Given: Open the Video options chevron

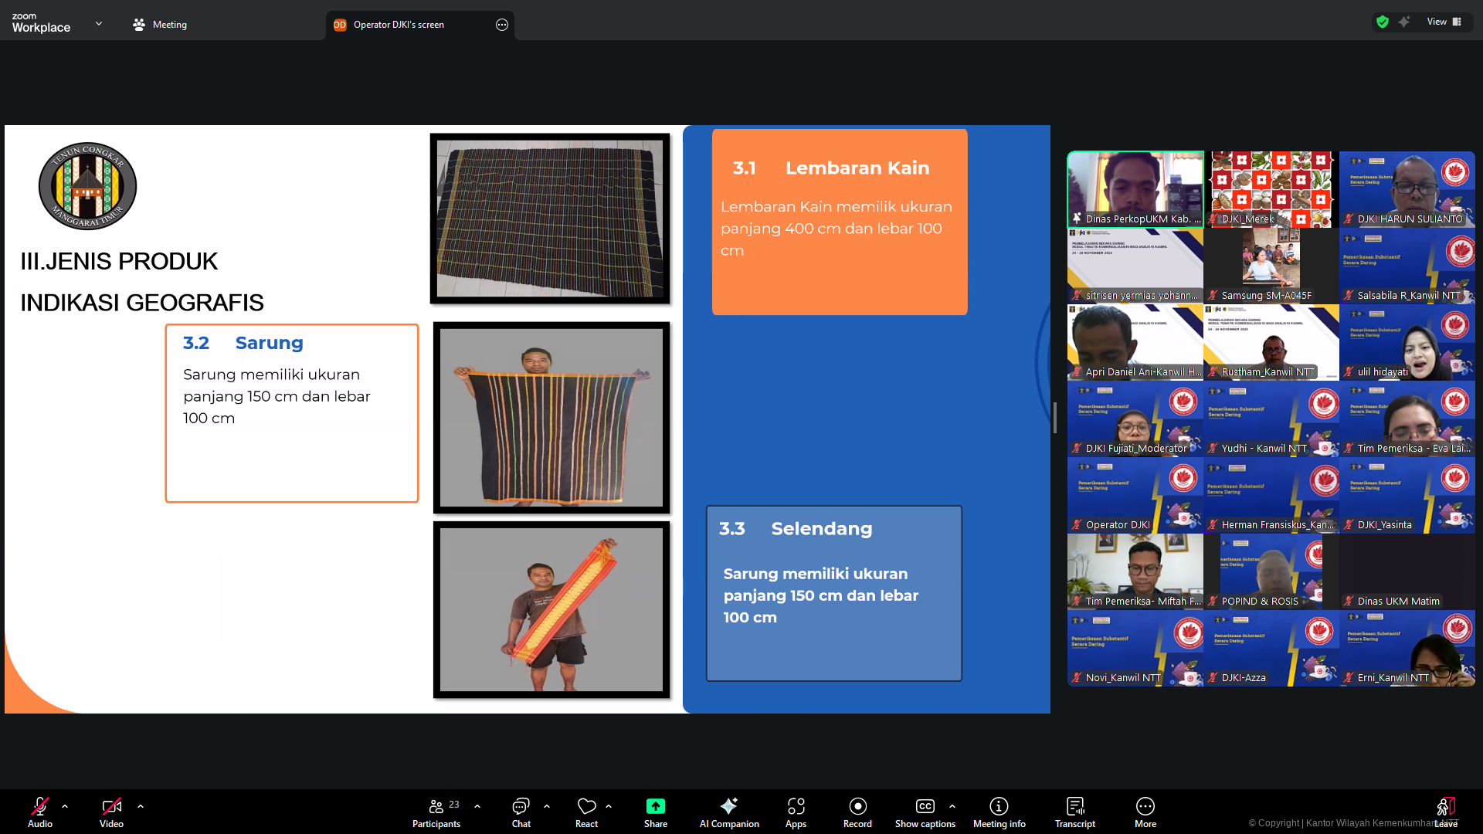Looking at the screenshot, I should click(x=141, y=806).
